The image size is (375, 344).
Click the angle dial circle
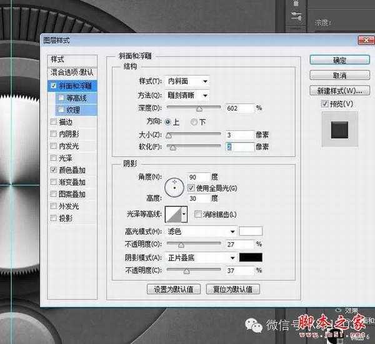tap(174, 185)
